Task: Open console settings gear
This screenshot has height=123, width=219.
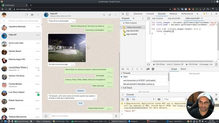Action: click(x=216, y=99)
